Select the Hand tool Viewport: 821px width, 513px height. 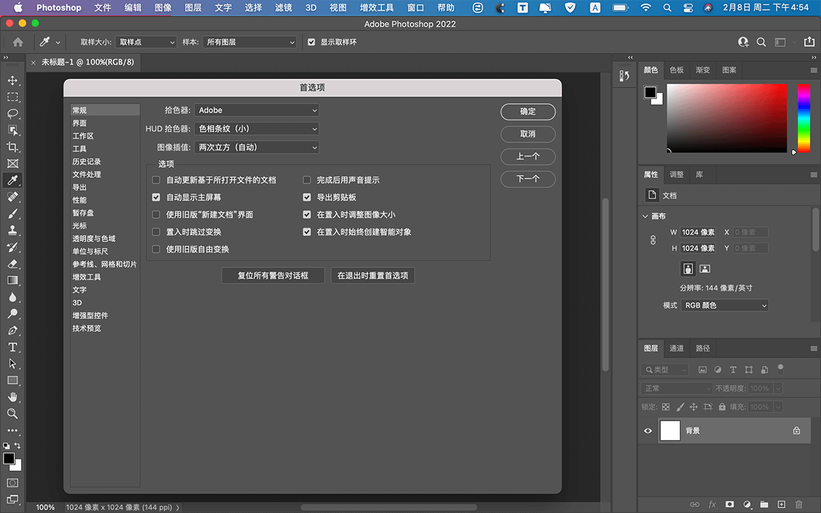[12, 397]
